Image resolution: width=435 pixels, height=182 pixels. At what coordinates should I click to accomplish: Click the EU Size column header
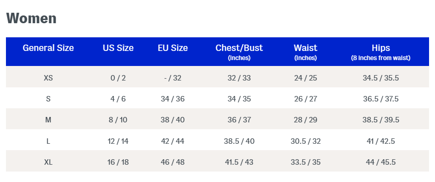[x=172, y=48]
